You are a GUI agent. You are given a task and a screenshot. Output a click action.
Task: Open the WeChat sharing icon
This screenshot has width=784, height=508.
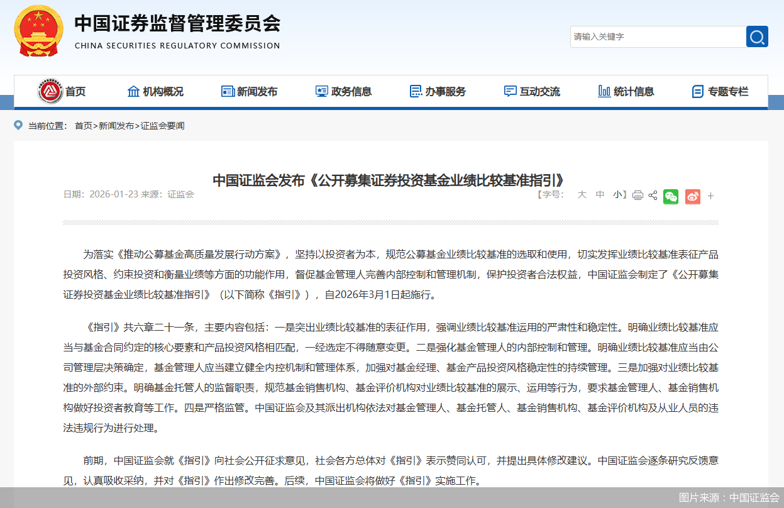pos(670,196)
